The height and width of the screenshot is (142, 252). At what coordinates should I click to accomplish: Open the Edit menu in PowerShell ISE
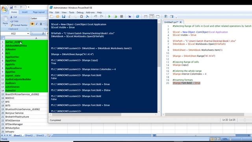click(57, 12)
